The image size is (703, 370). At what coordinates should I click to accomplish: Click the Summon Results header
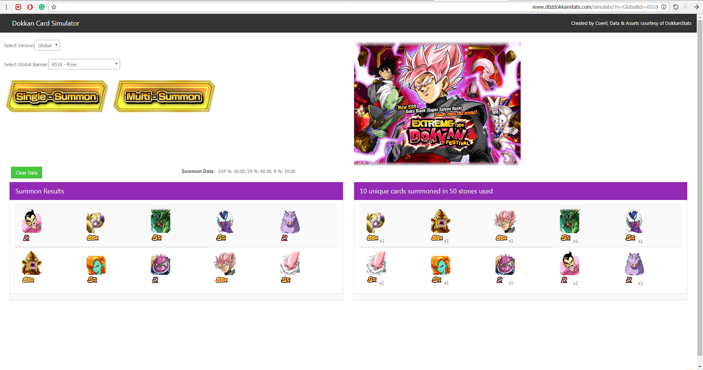coord(176,191)
